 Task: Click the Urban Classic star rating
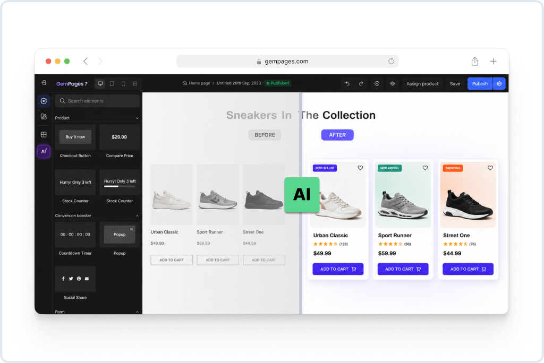tap(326, 244)
